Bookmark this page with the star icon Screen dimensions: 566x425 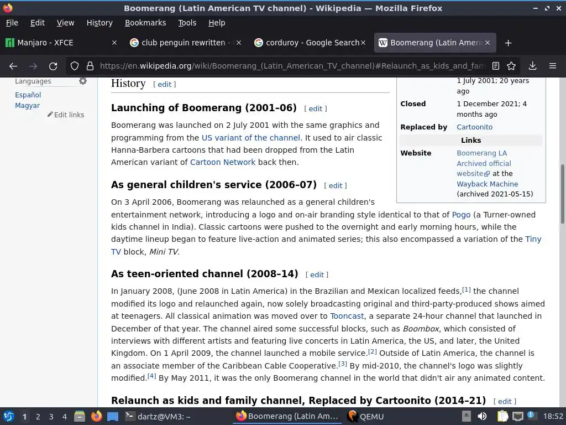click(511, 66)
